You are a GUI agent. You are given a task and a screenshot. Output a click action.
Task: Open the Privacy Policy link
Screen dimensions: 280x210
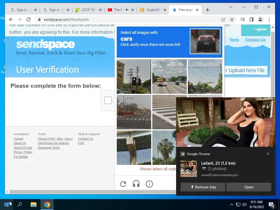point(23,152)
